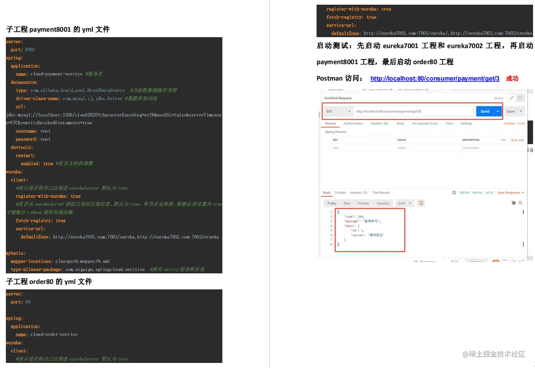This screenshot has width=535, height=368.
Task: Open the Headers (8) tab
Action: coord(379,123)
